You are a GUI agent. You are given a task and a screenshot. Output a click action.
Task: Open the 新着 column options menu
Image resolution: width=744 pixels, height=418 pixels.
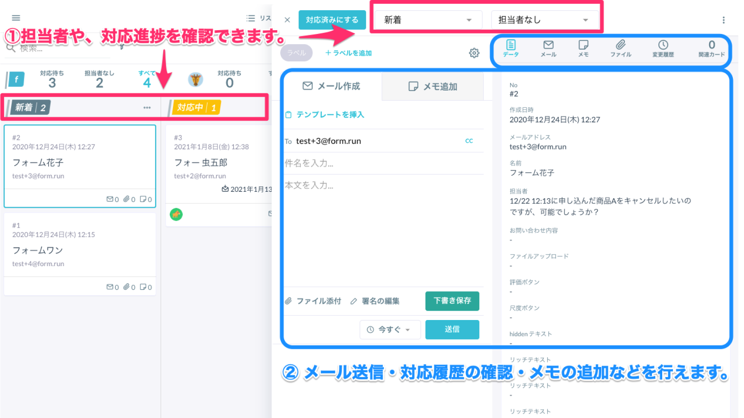[x=146, y=107]
